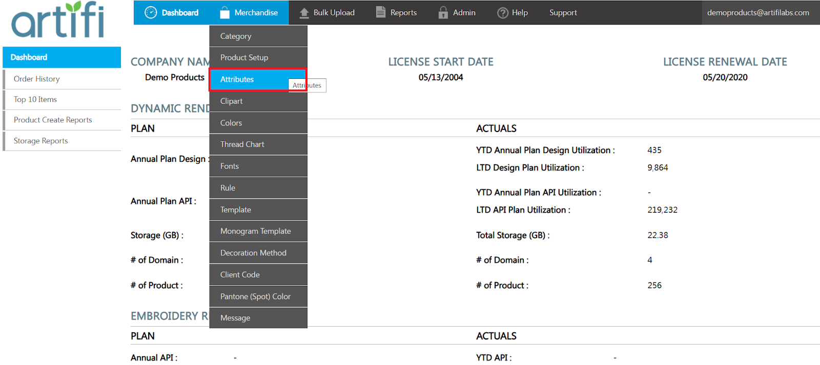
Task: Open the Support menu item
Action: (563, 13)
